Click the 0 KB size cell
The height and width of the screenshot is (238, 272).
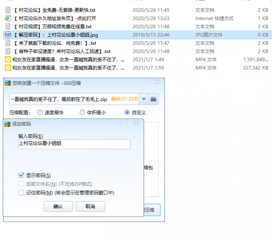click(263, 35)
